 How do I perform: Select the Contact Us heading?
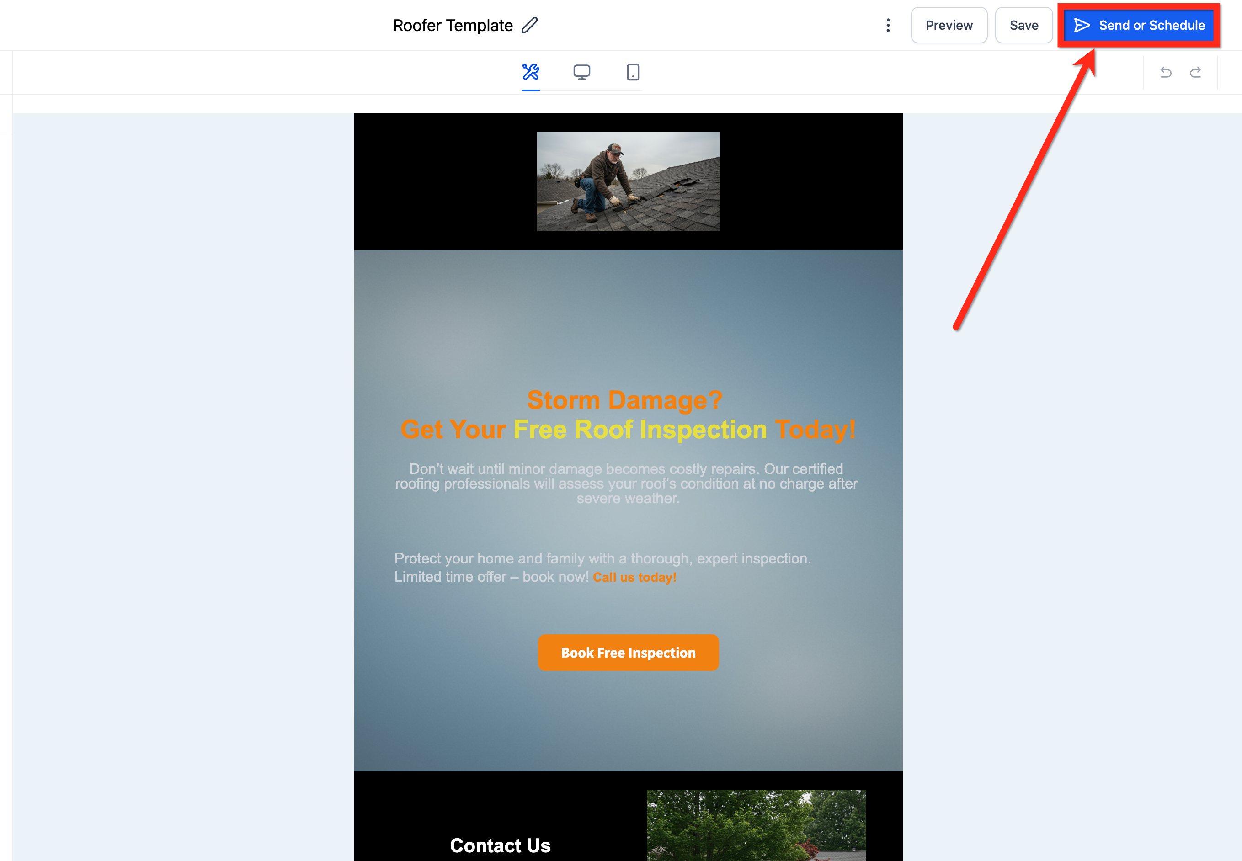tap(500, 845)
